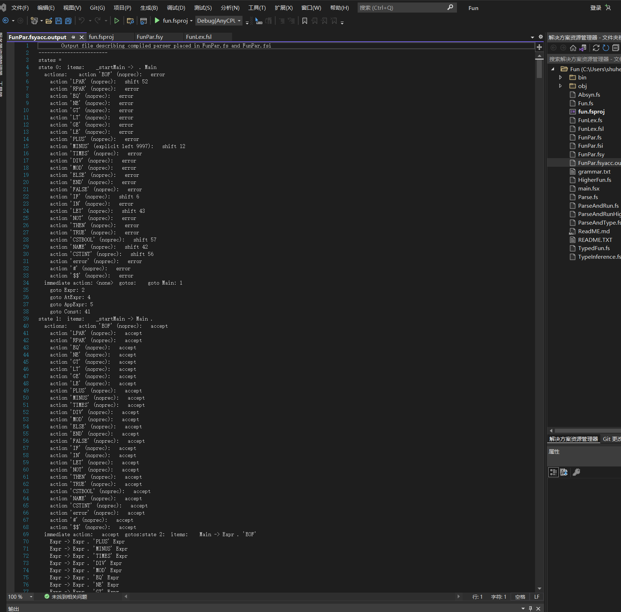Toggle categorized view in properties panel
Viewport: 621px width, 612px height.
click(553, 472)
